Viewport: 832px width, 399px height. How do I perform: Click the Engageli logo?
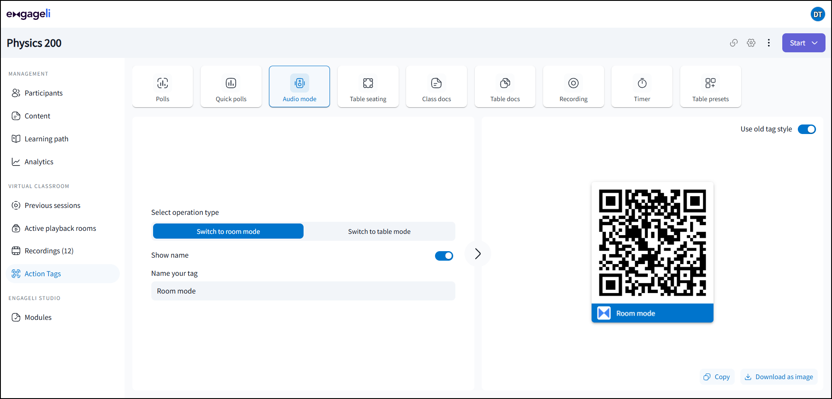coord(29,14)
